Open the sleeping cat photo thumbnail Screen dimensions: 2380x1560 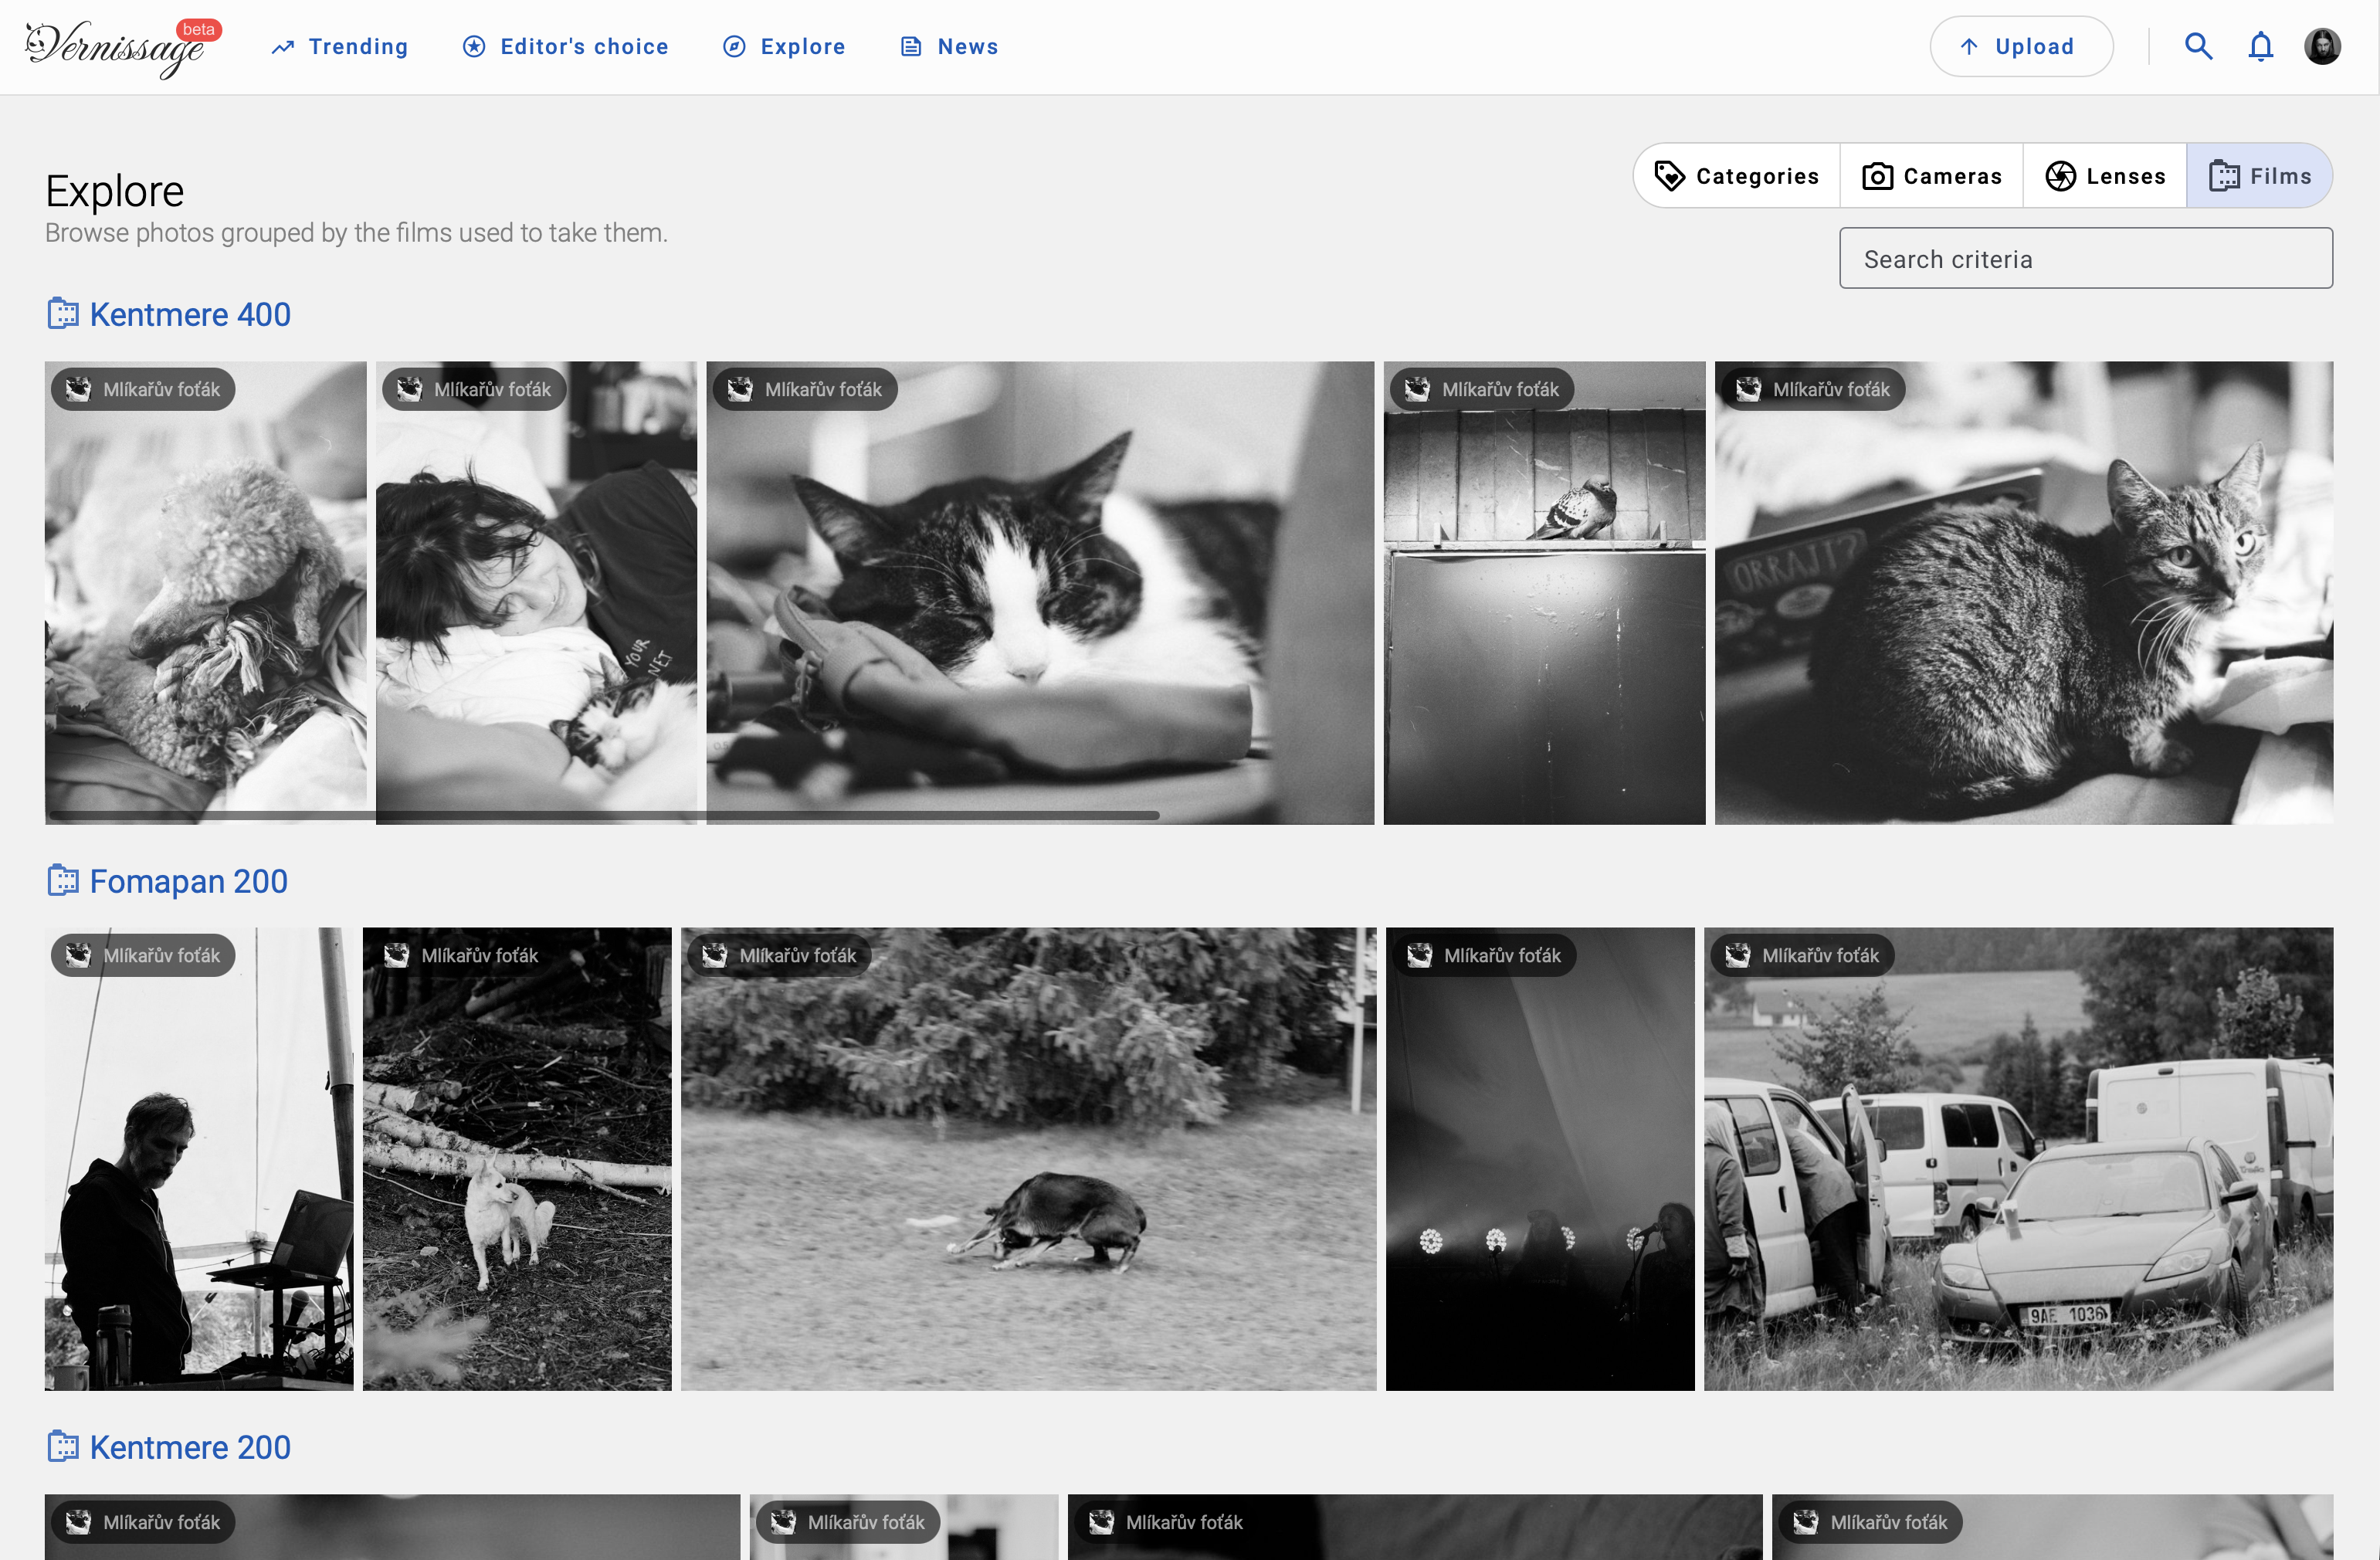tap(1040, 593)
